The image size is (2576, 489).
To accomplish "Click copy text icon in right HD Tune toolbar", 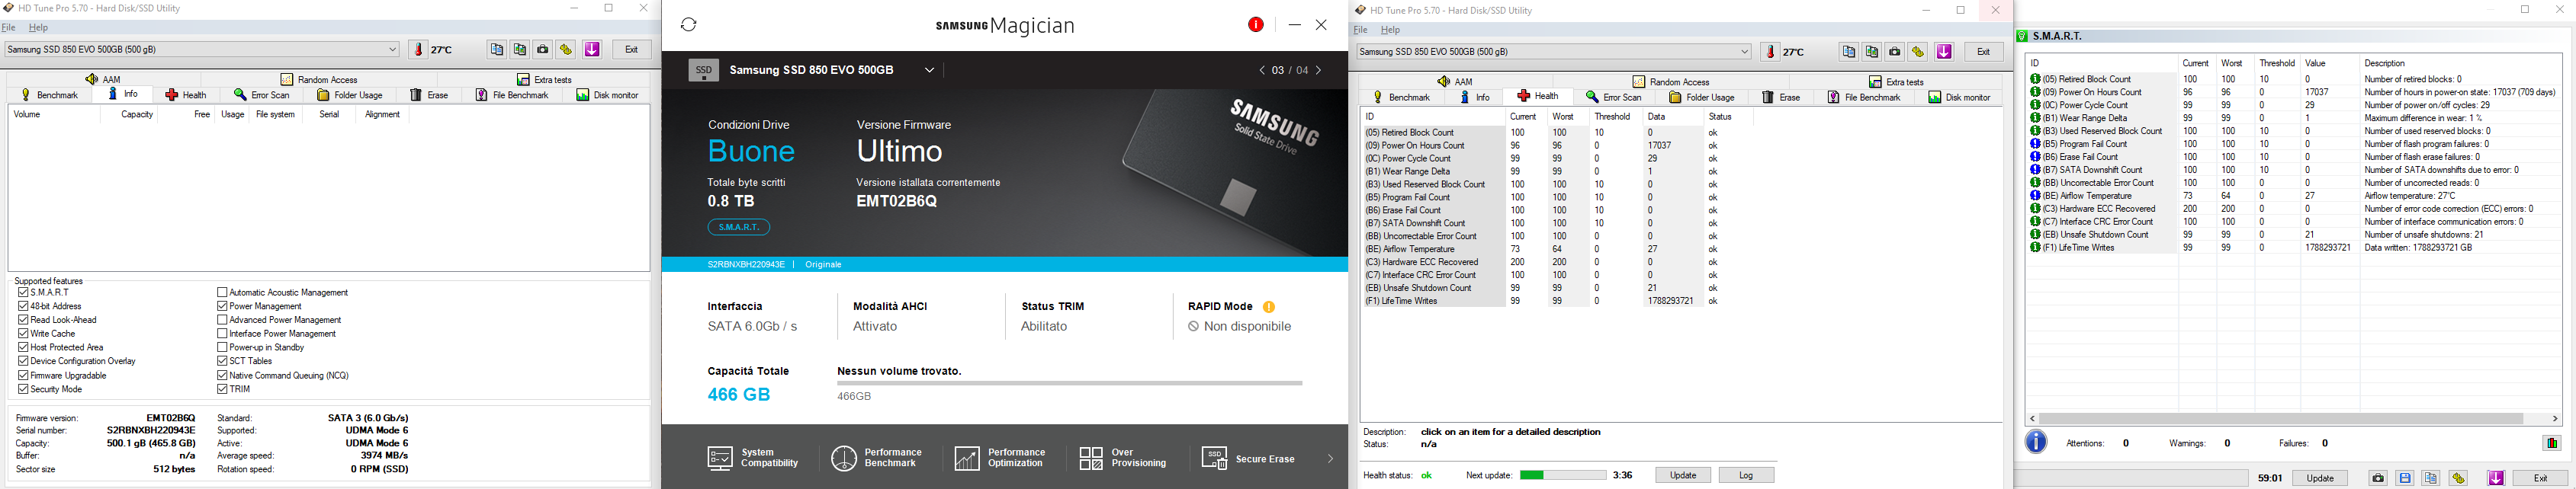I will [x=1849, y=52].
